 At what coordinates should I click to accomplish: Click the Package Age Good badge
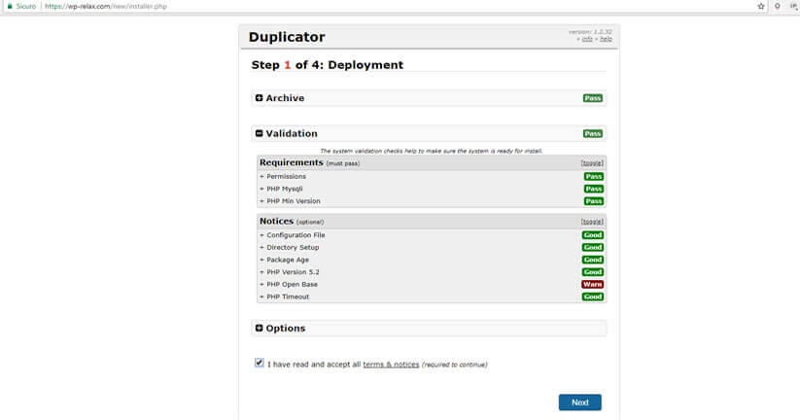(x=592, y=260)
